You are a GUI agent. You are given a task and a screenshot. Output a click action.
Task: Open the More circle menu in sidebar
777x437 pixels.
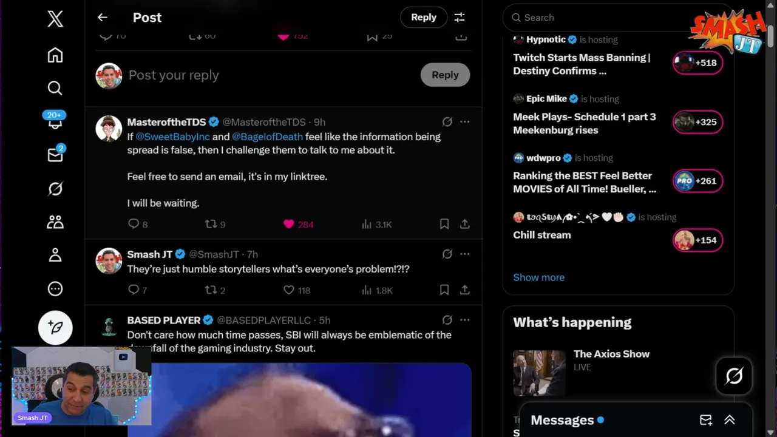tap(55, 289)
